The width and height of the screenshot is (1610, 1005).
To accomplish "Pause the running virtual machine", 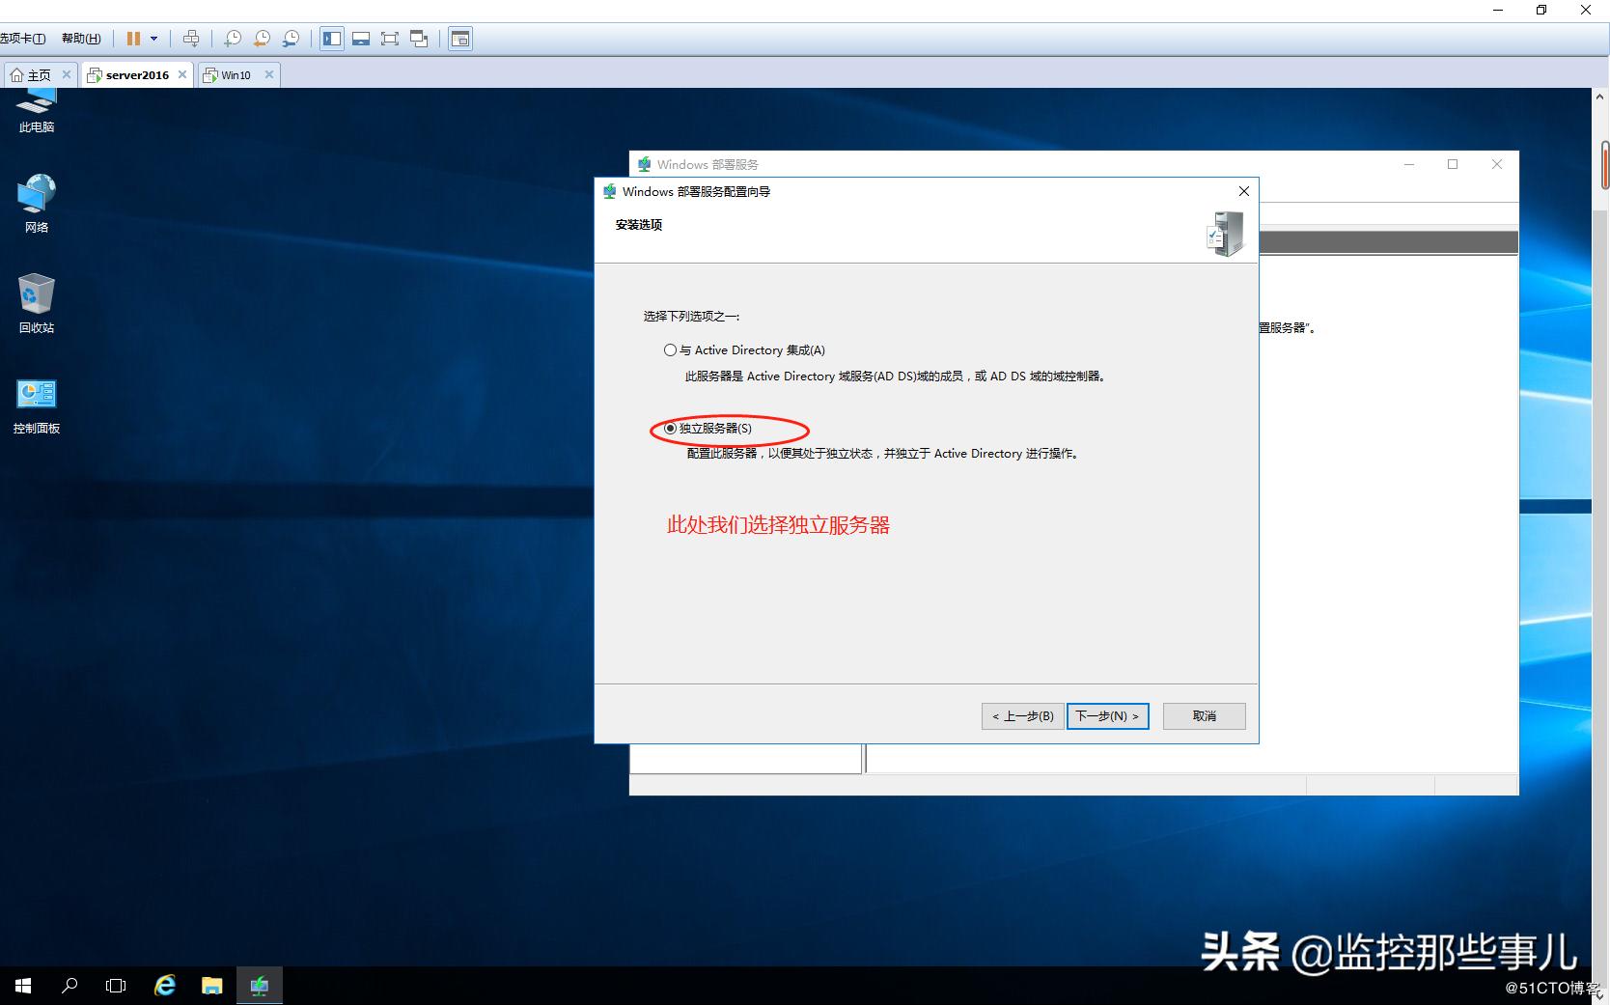I will [x=133, y=39].
